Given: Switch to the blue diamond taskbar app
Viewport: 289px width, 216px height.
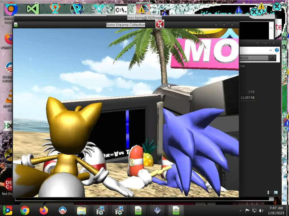Looking at the screenshot, I should [157, 210].
